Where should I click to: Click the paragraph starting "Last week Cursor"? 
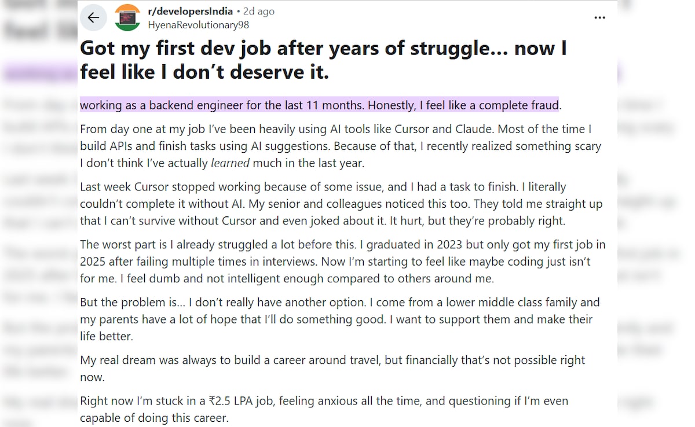tap(341, 204)
